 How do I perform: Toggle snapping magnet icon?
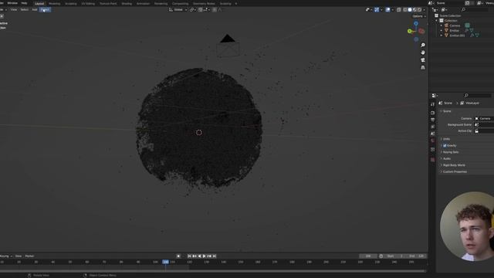click(201, 10)
